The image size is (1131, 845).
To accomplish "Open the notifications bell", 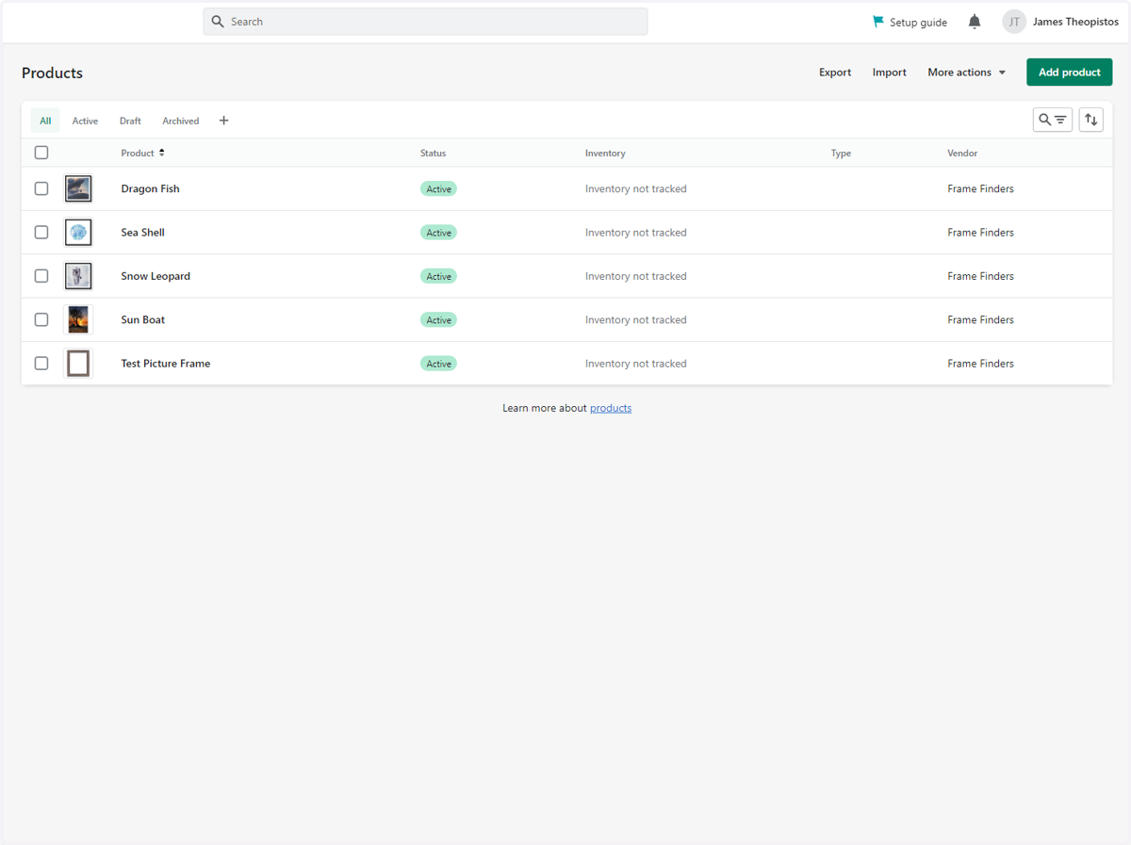I will pos(975,22).
